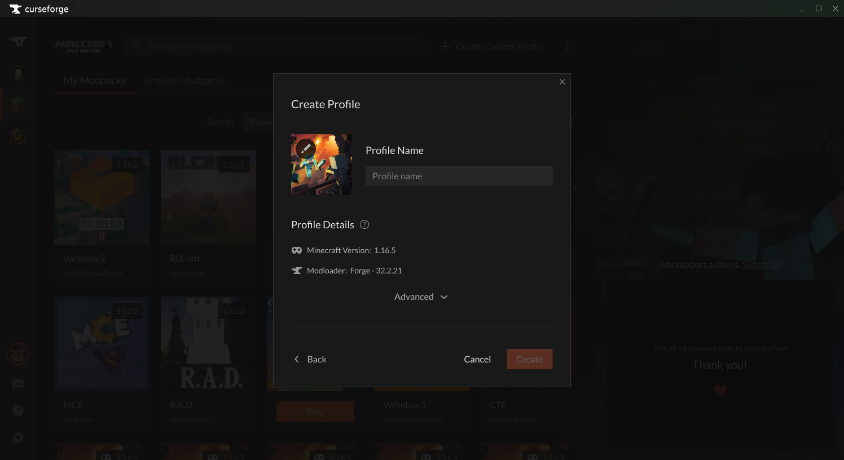Image resolution: width=844 pixels, height=460 pixels.
Task: Open the CurseForge home icon in sidebar
Action: point(18,42)
